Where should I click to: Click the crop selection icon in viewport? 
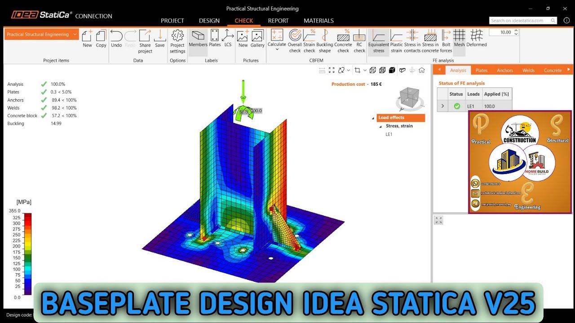(x=358, y=70)
